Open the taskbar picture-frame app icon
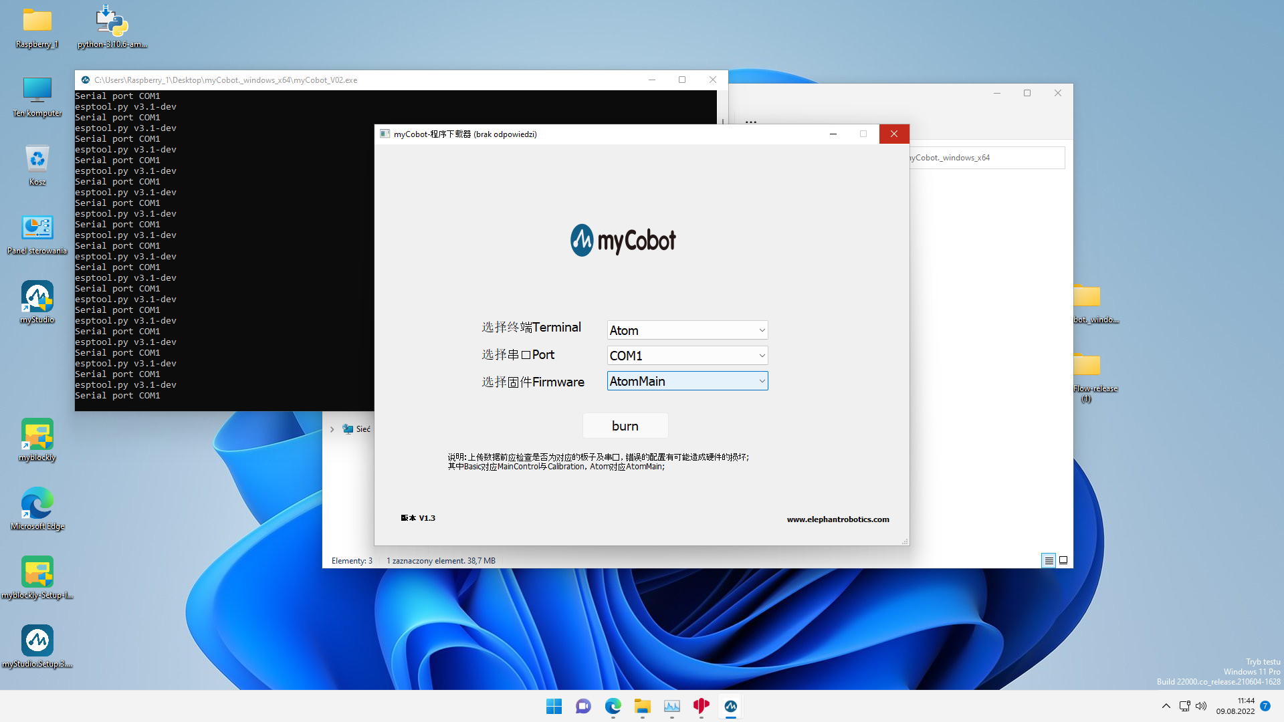This screenshot has width=1284, height=722. click(672, 706)
